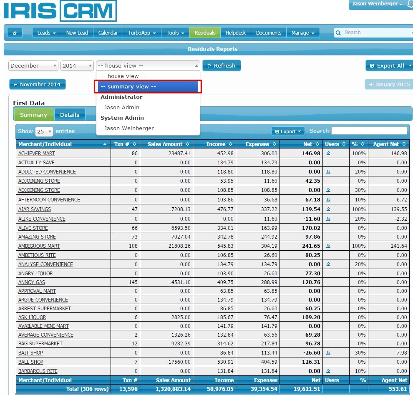Click users icon in AMBIGUOUS MART row
The width and height of the screenshot is (413, 395).
pos(328,246)
